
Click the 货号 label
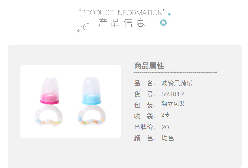(145, 94)
